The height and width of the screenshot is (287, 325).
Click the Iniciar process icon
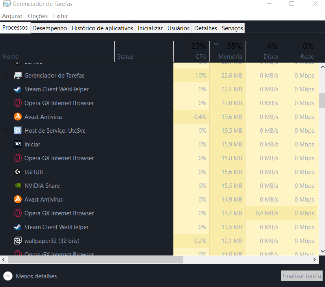point(18,144)
